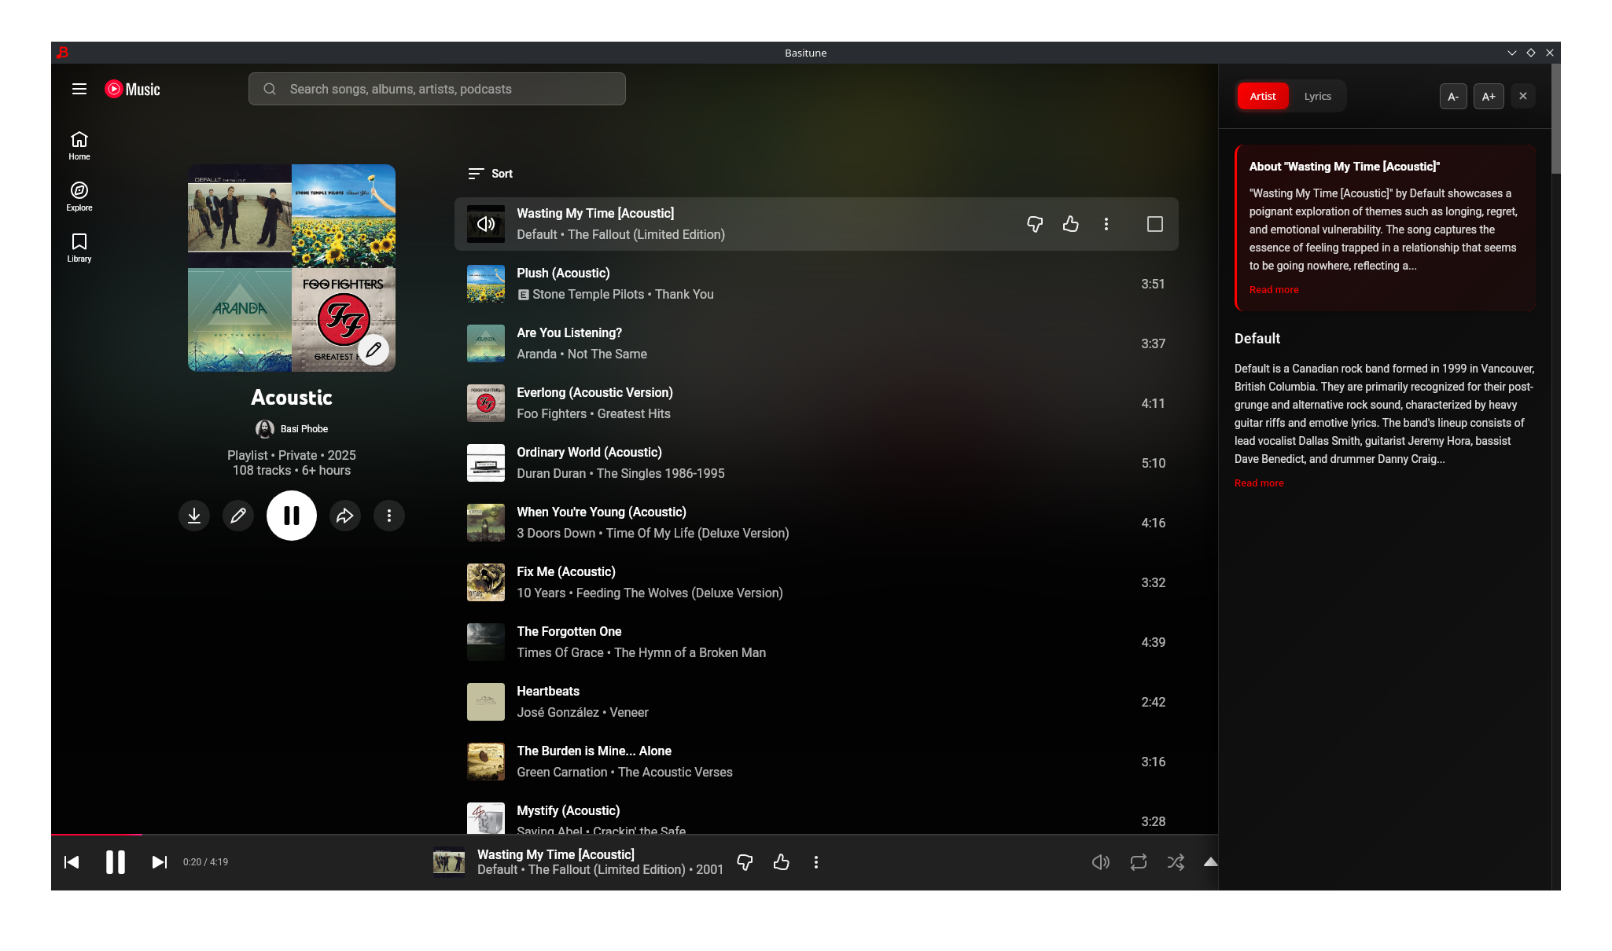The width and height of the screenshot is (1612, 951).
Task: Expand the player with the upward chevron
Action: click(x=1210, y=862)
